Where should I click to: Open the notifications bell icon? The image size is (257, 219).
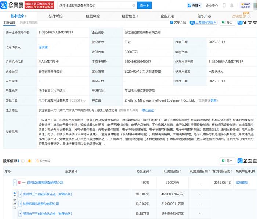(x=232, y=6)
